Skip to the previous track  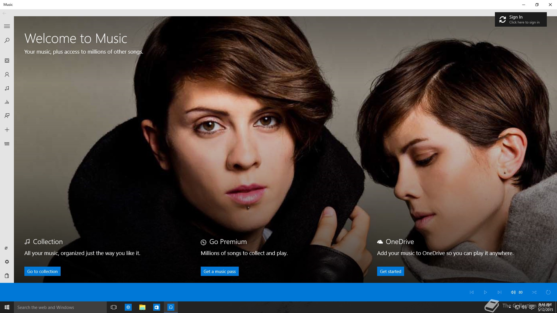[472, 292]
